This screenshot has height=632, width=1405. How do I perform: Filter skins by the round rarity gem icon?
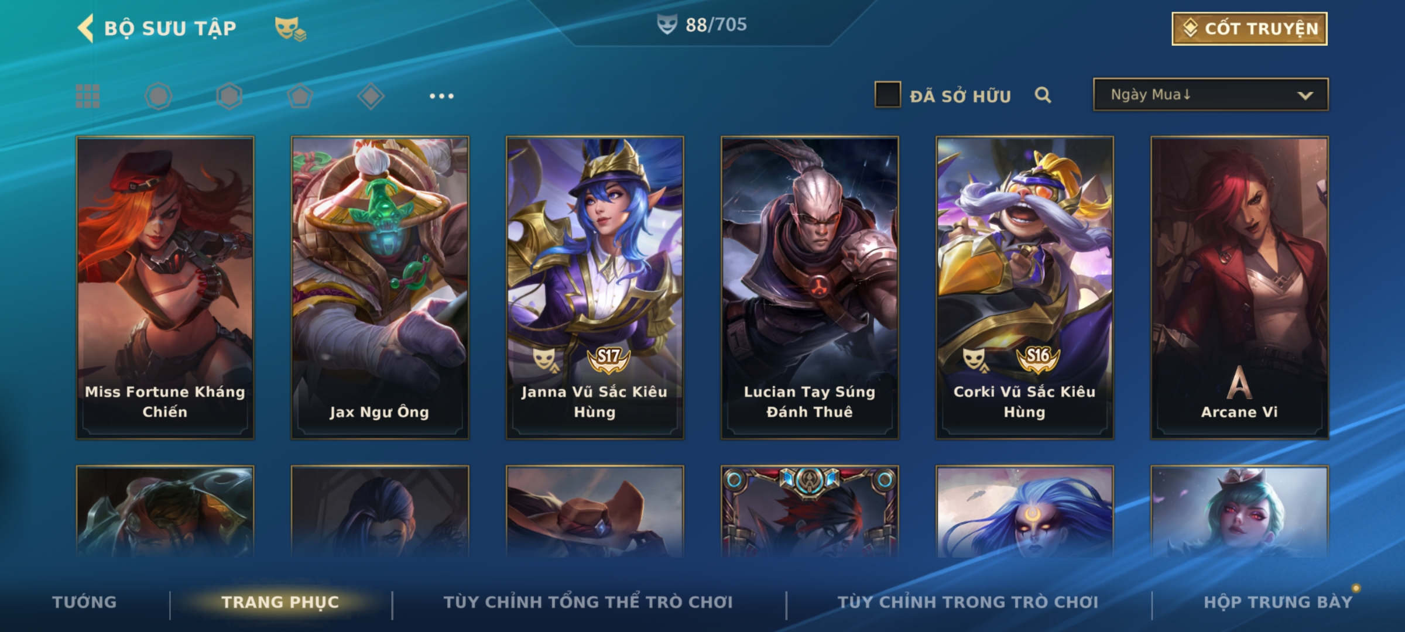(x=159, y=96)
